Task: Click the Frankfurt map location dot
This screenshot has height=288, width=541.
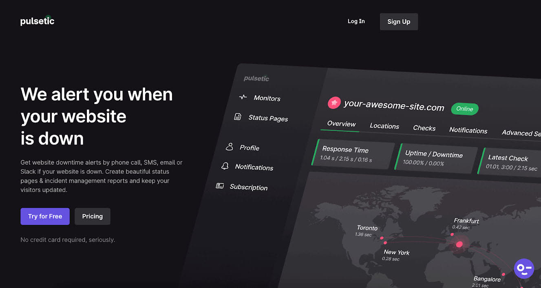Action: [452, 234]
